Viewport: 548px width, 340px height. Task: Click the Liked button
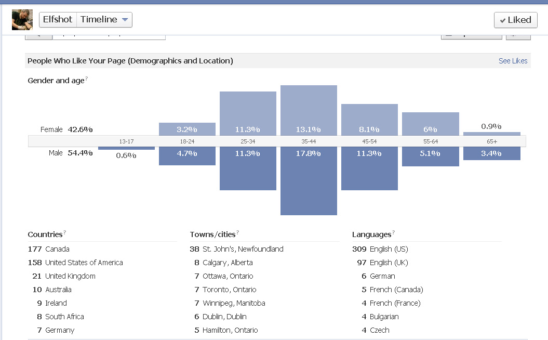tap(515, 20)
